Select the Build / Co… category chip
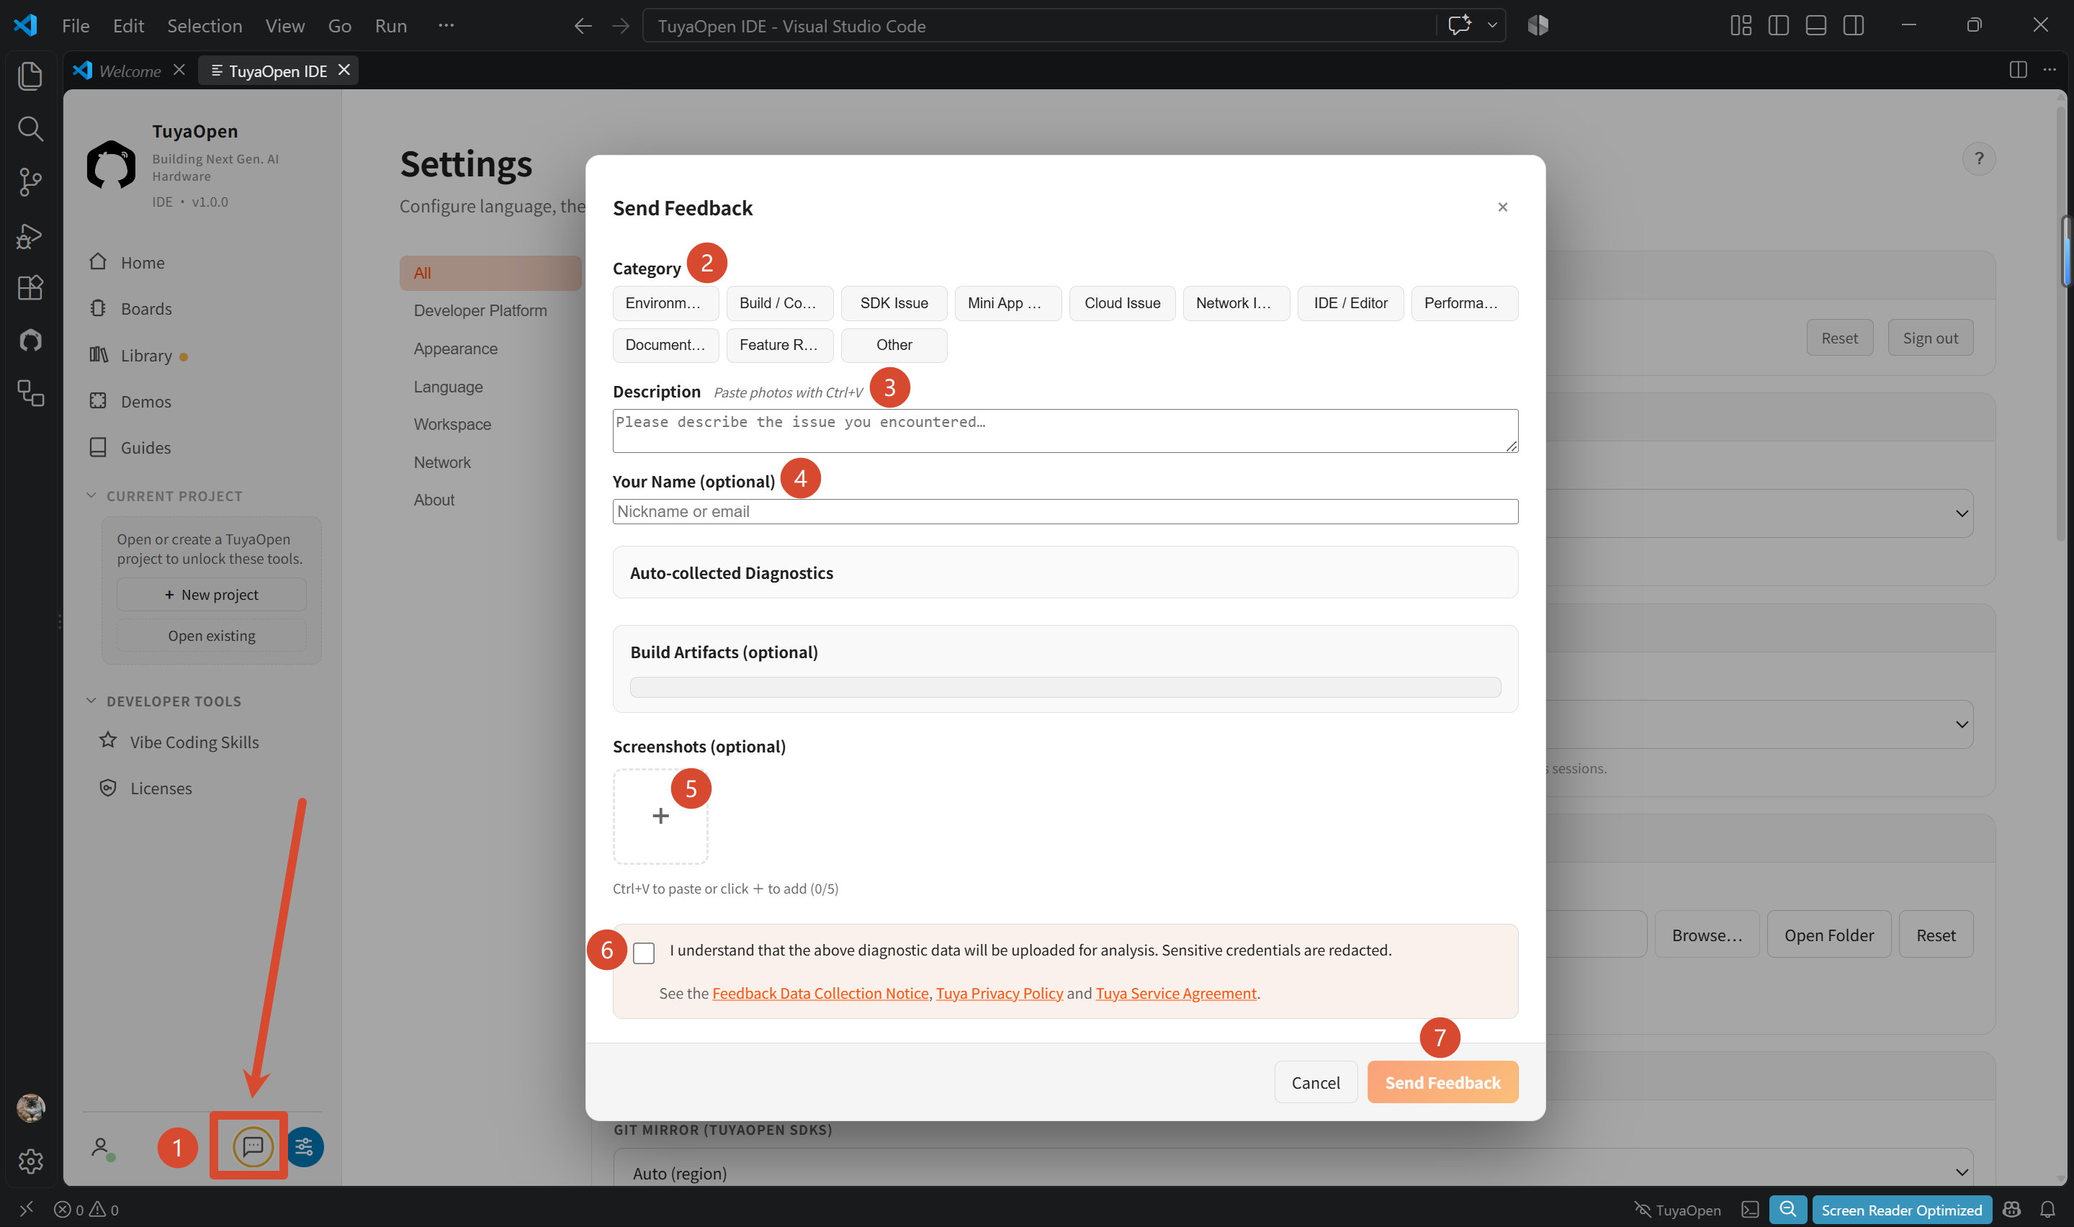Viewport: 2074px width, 1227px height. [x=778, y=302]
